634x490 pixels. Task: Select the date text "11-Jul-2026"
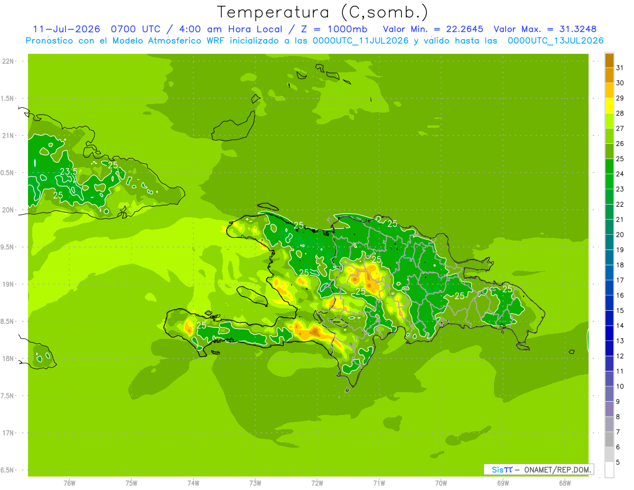(67, 29)
